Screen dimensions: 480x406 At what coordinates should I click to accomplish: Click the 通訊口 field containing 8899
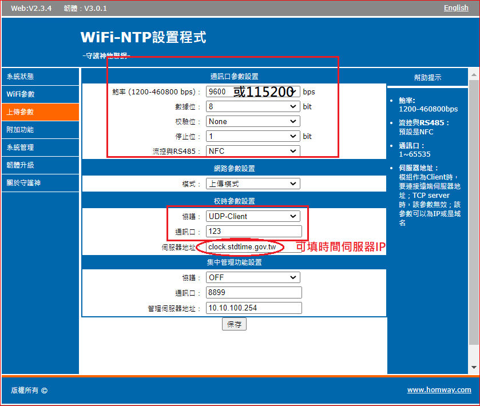pos(254,292)
